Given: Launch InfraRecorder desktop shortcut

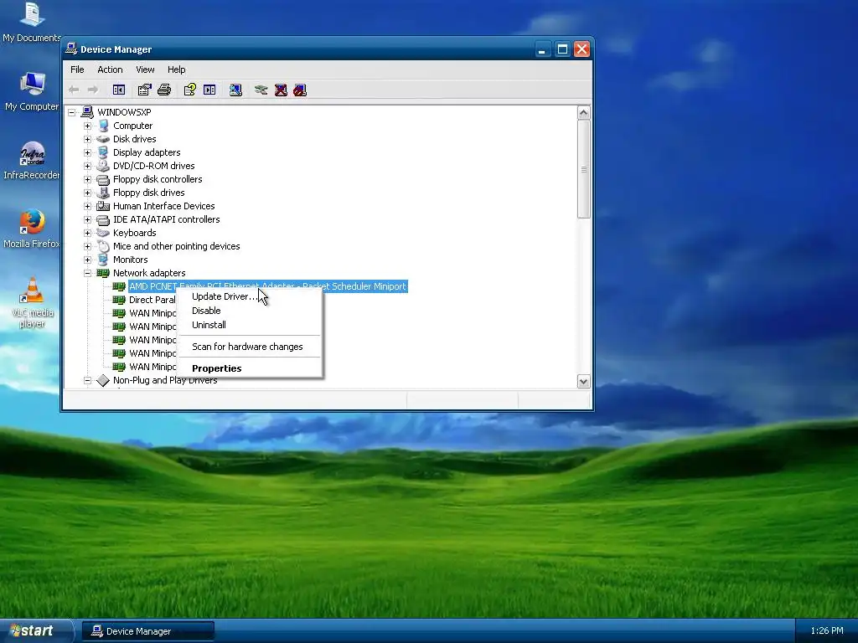Looking at the screenshot, I should [x=32, y=160].
